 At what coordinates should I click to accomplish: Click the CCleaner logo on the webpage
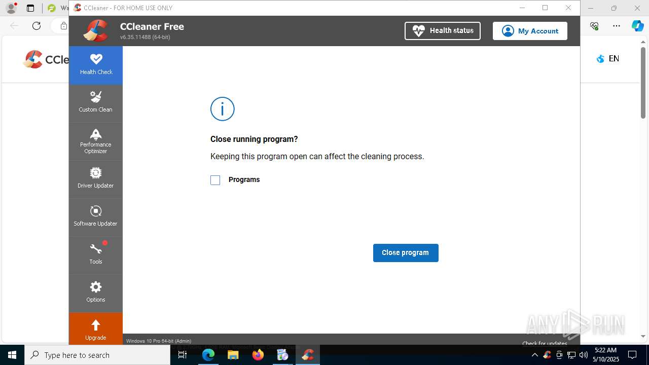[46, 59]
